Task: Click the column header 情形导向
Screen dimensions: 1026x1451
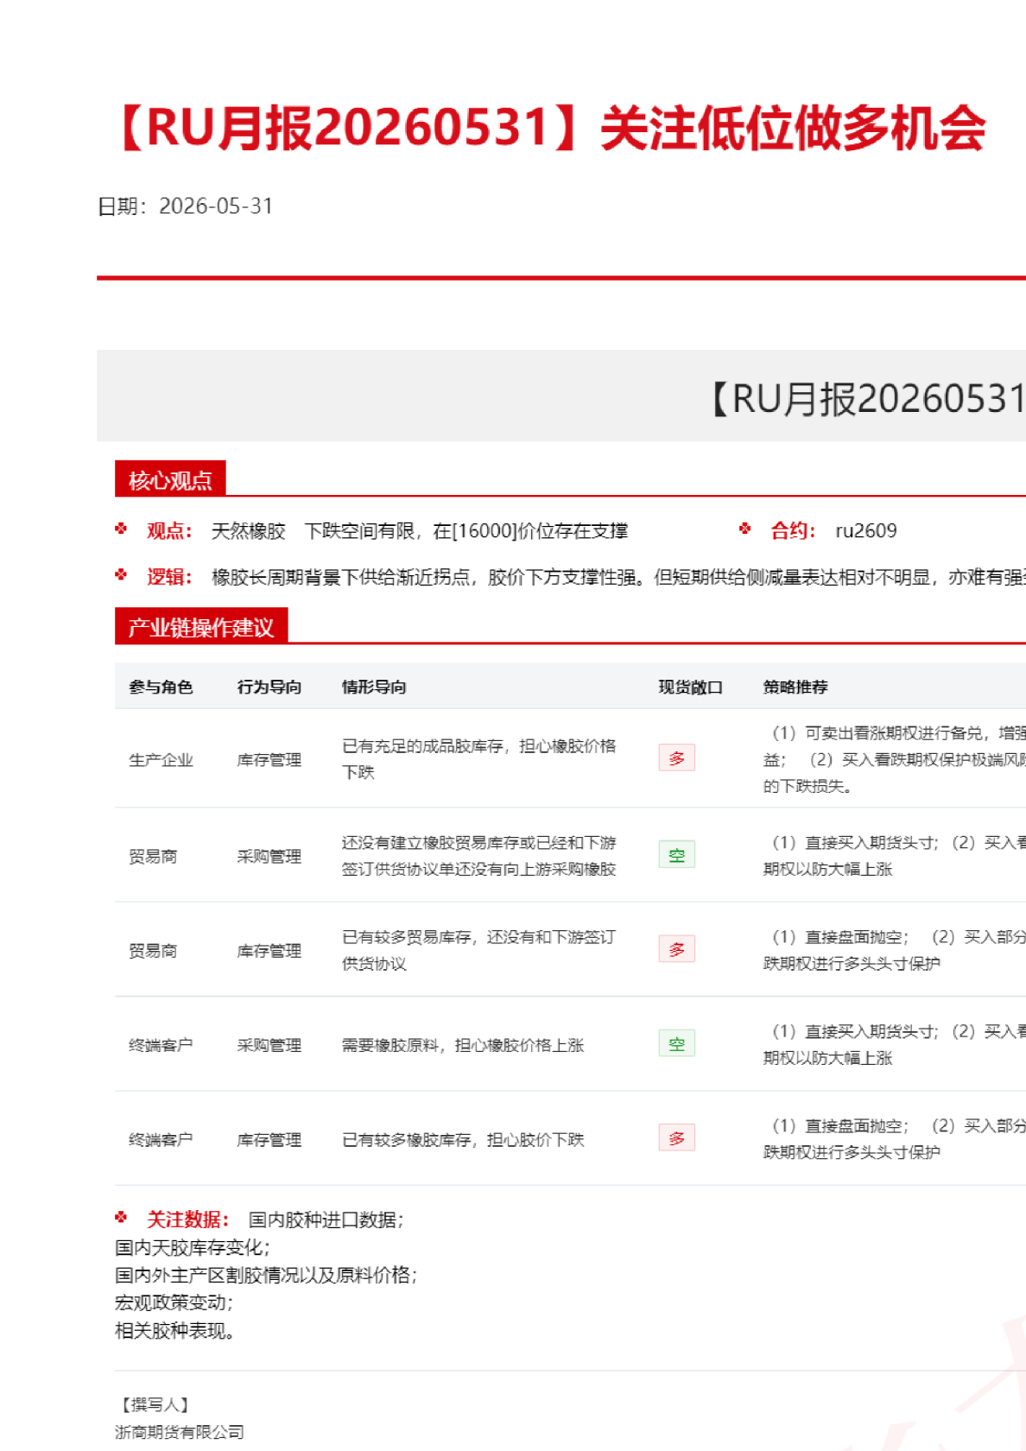Action: point(374,687)
